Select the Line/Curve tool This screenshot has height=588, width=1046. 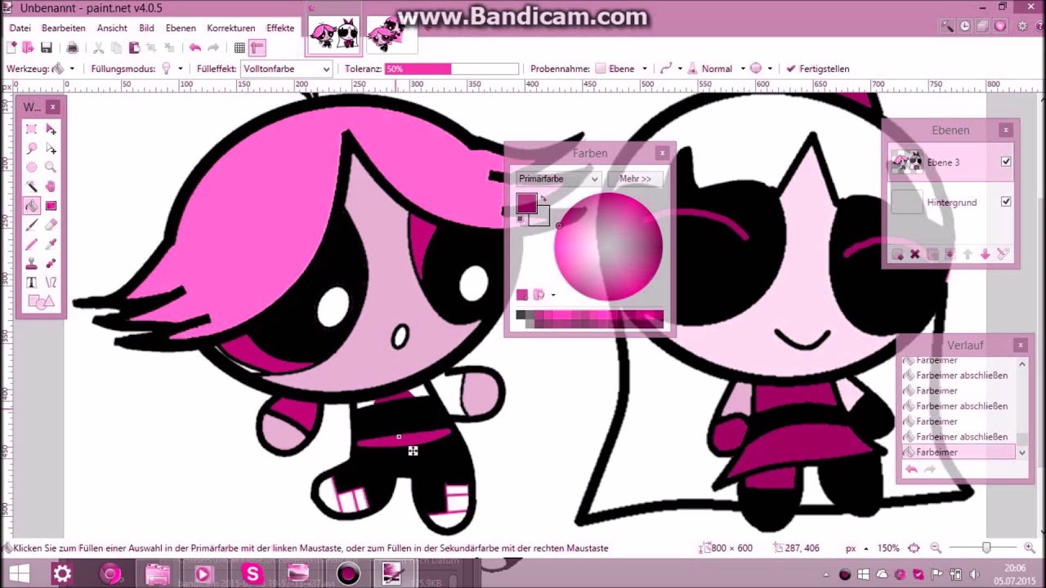click(x=51, y=283)
